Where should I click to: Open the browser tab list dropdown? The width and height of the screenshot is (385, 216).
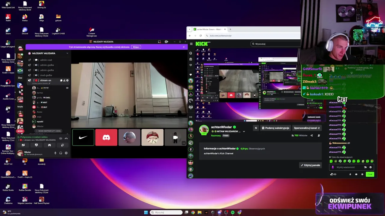[x=189, y=29]
